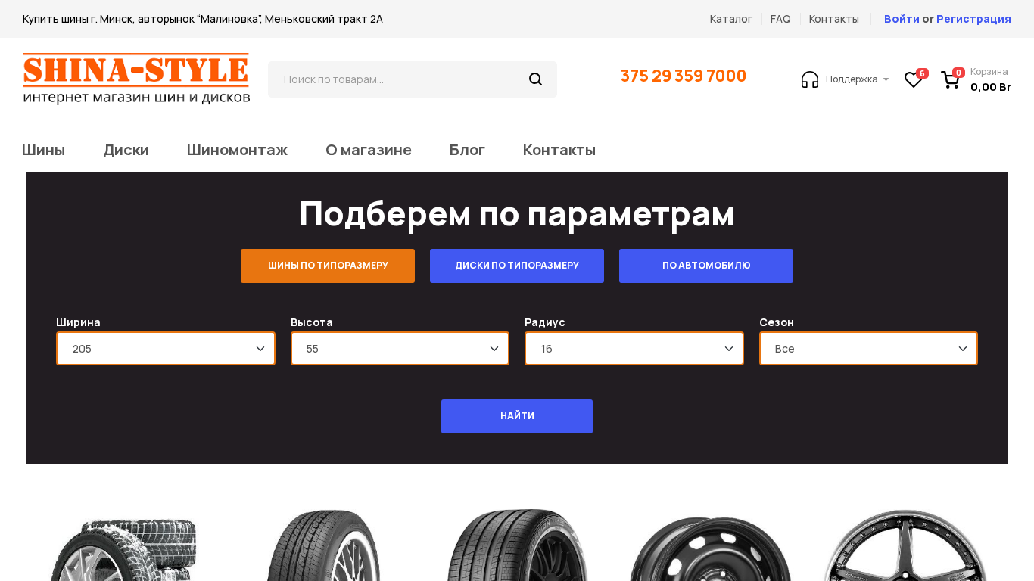Open the Высота dropdown showing 55

(x=400, y=349)
